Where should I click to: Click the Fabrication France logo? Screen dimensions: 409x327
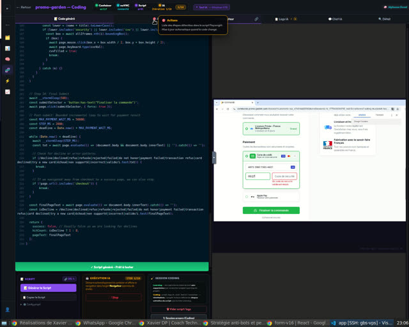coord(328,145)
